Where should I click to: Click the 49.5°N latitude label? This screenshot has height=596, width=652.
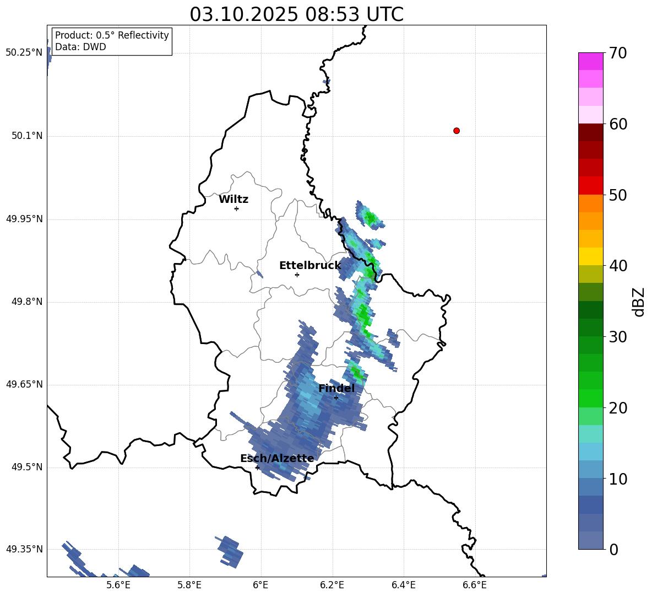click(27, 467)
